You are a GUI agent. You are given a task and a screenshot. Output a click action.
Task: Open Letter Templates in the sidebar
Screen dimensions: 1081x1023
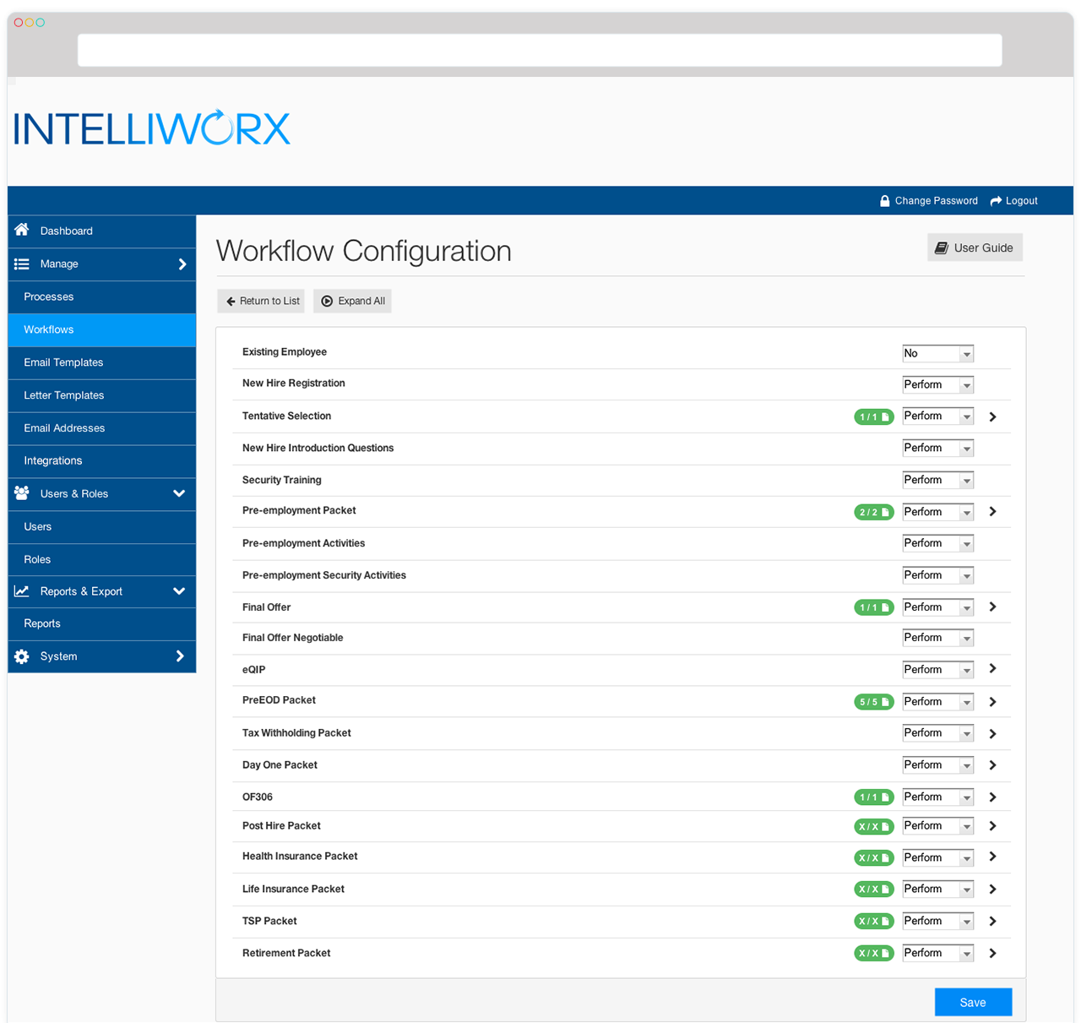coord(102,396)
